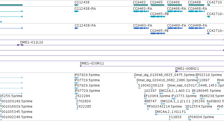224x121 pixels.
Task: Click the DMG4A.2_1.N11.F1 feature glyph
Action: (156, 114)
